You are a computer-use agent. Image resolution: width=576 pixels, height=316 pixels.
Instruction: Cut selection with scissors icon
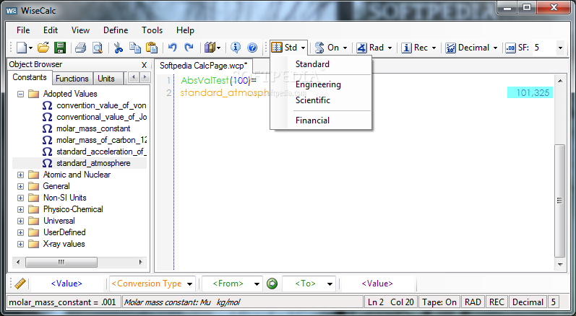[119, 48]
